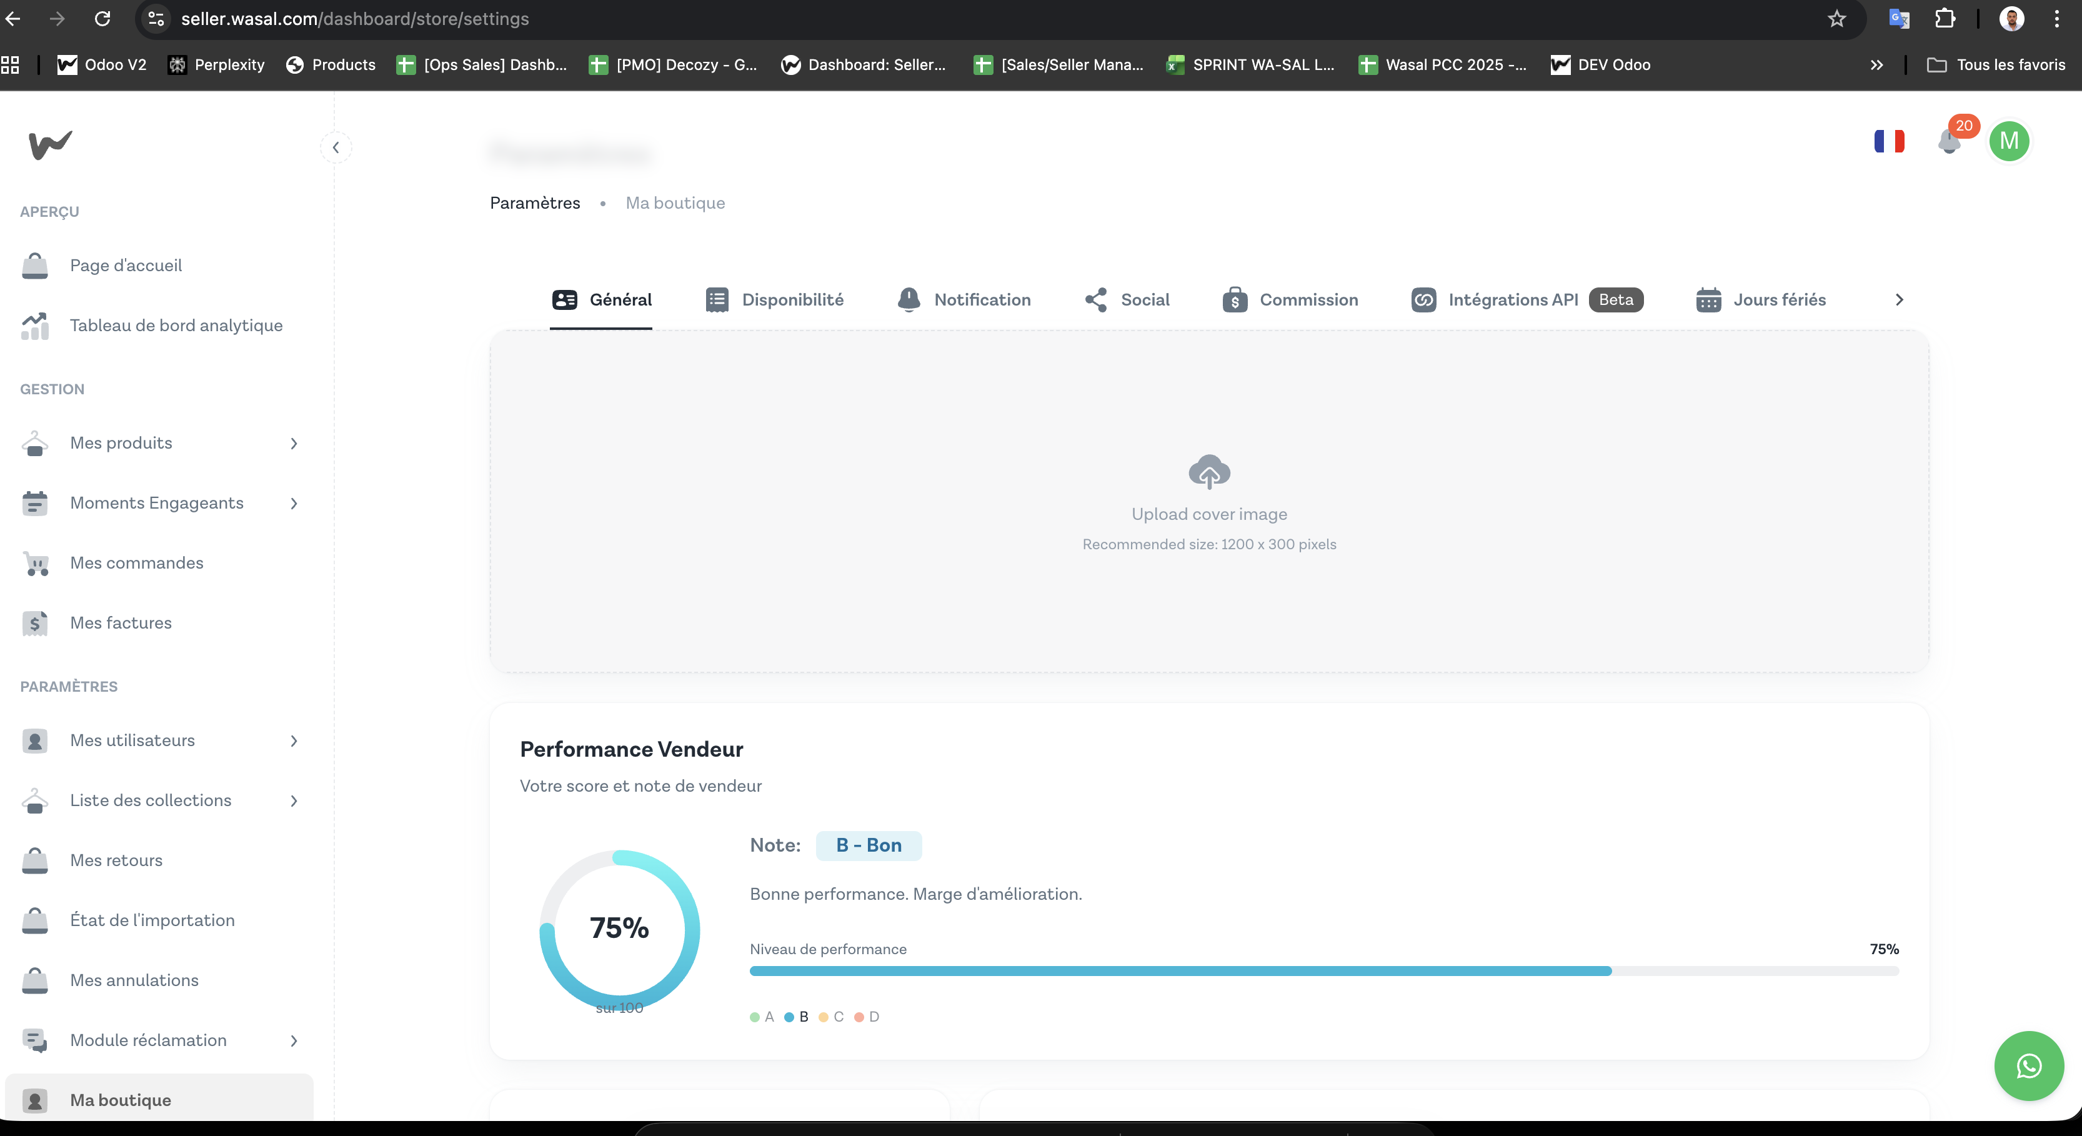Click the Paramètres breadcrumb link
2082x1136 pixels.
(534, 203)
